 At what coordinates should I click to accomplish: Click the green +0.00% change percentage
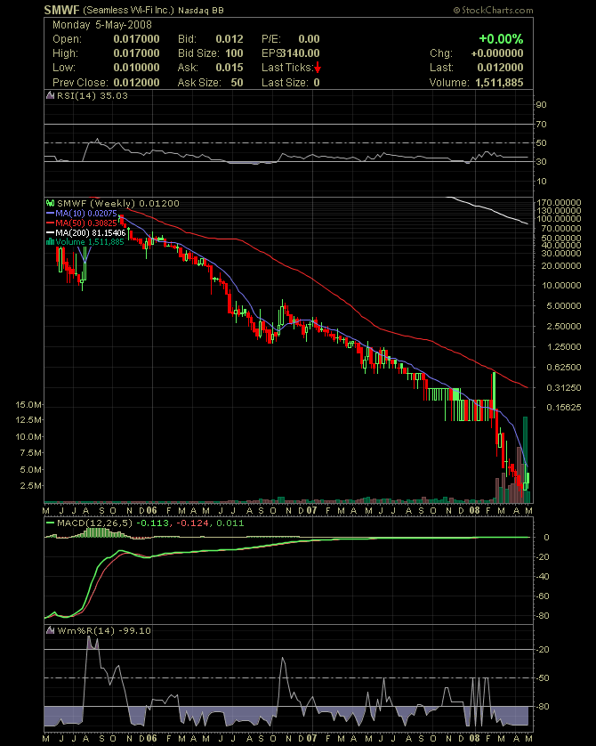(x=501, y=39)
